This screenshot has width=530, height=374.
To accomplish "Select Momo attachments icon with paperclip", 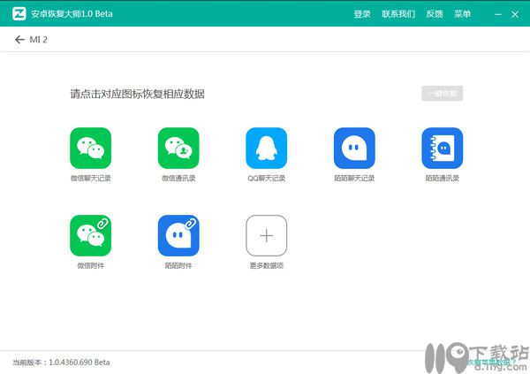I will pos(178,235).
